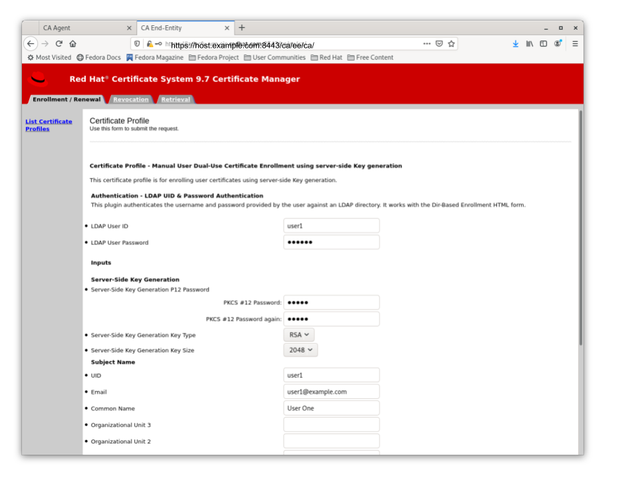
Task: Toggle the sidebar view icon
Action: coord(543,44)
